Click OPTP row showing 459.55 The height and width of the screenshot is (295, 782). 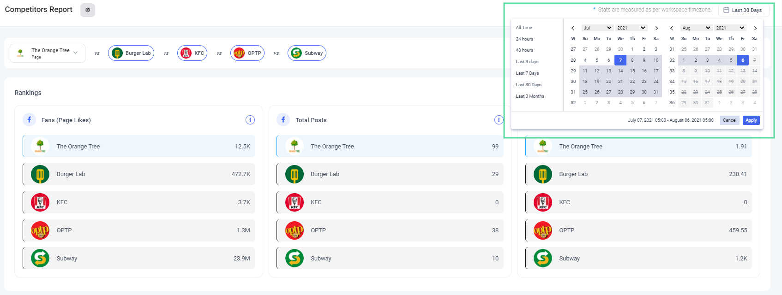[x=638, y=230]
